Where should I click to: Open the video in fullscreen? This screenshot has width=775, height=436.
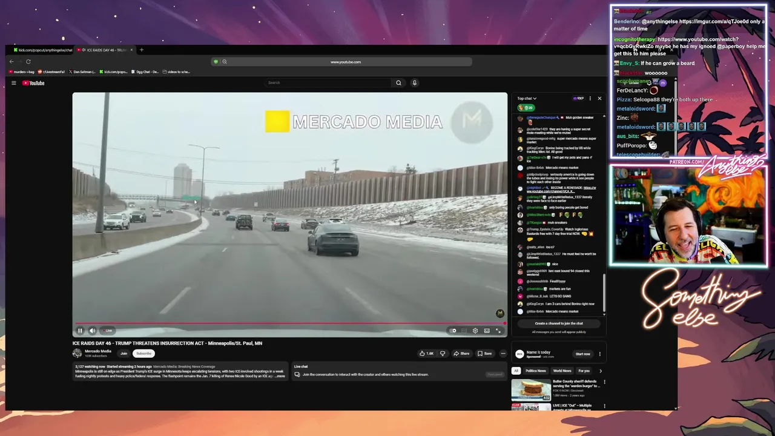498,331
